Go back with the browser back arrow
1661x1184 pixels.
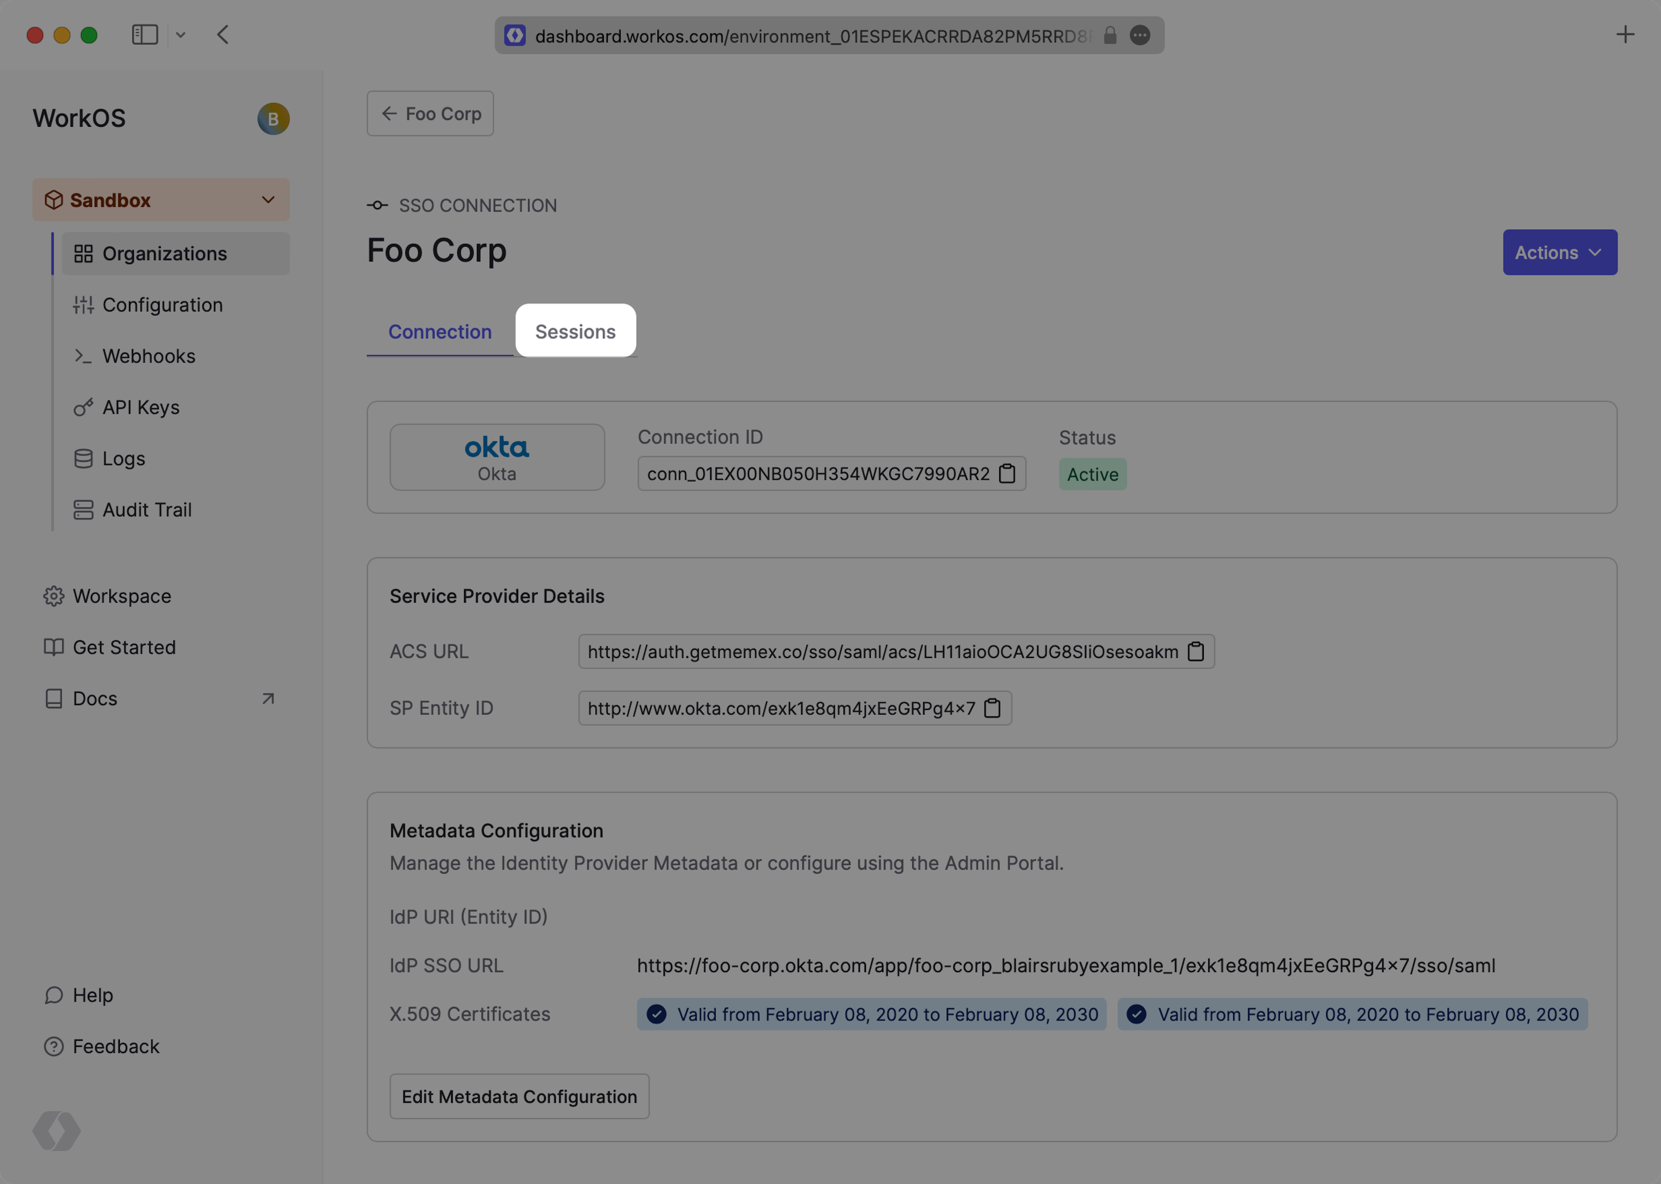click(x=223, y=35)
